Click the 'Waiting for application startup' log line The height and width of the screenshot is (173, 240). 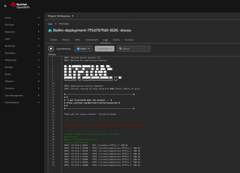point(86,61)
